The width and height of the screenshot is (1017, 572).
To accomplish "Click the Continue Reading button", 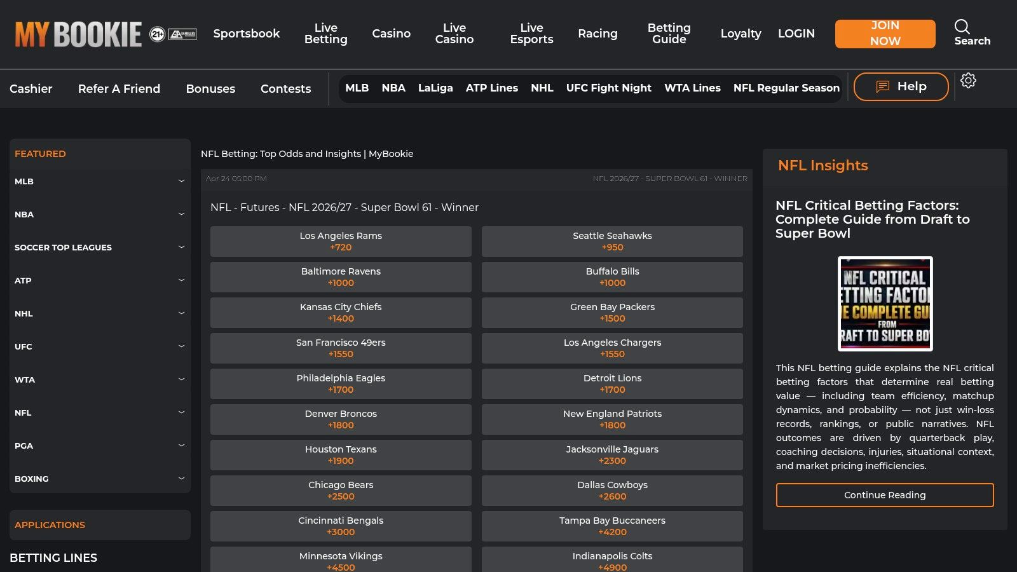I will pos(884,494).
